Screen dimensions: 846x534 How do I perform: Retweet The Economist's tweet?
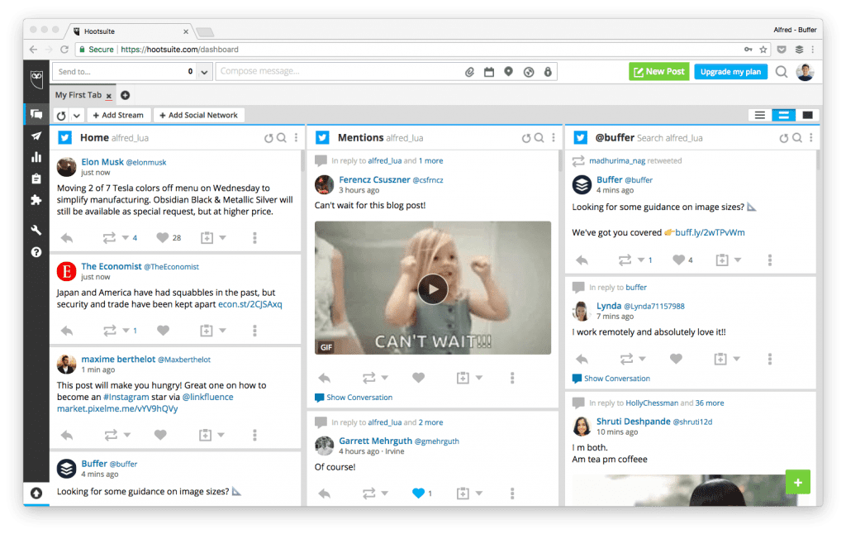pyautogui.click(x=110, y=331)
